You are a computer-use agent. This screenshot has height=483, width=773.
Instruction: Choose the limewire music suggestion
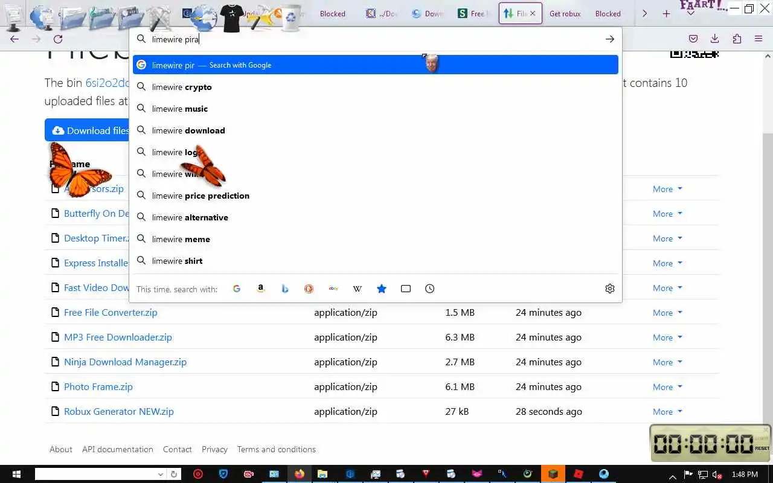point(376,109)
